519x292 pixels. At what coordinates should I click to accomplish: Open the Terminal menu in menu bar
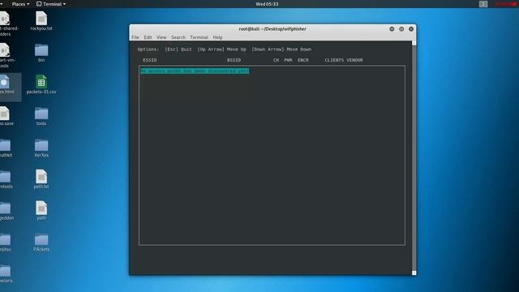(x=199, y=37)
